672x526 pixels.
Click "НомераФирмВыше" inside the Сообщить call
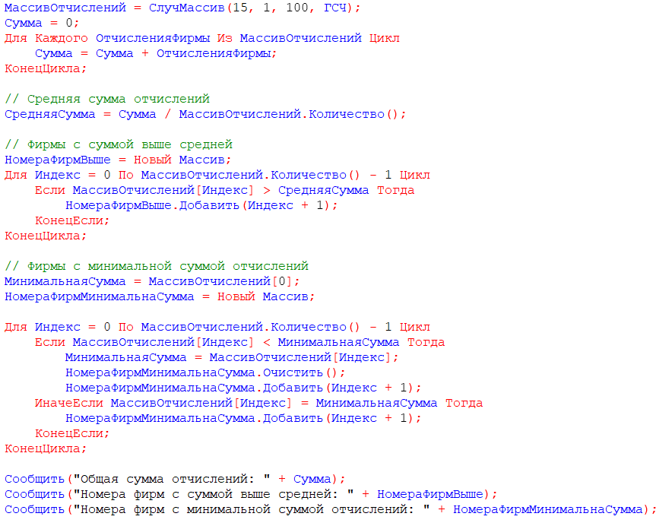coord(430,494)
